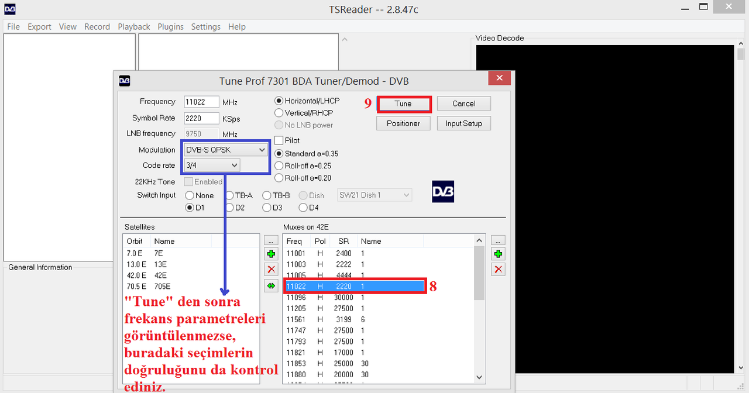Screen dimensions: 749x393
Task: Select D2 switch input
Action: 236,208
